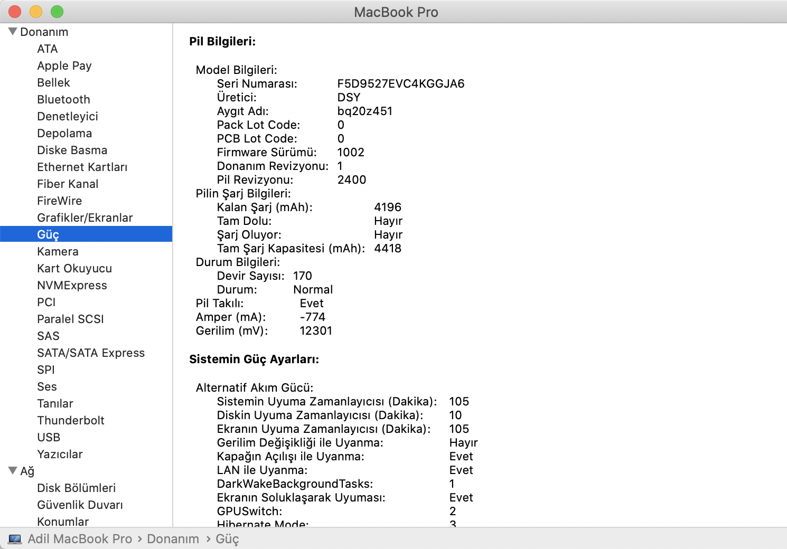This screenshot has height=549, width=787.
Task: Open Yazıcılar section
Action: pos(60,455)
